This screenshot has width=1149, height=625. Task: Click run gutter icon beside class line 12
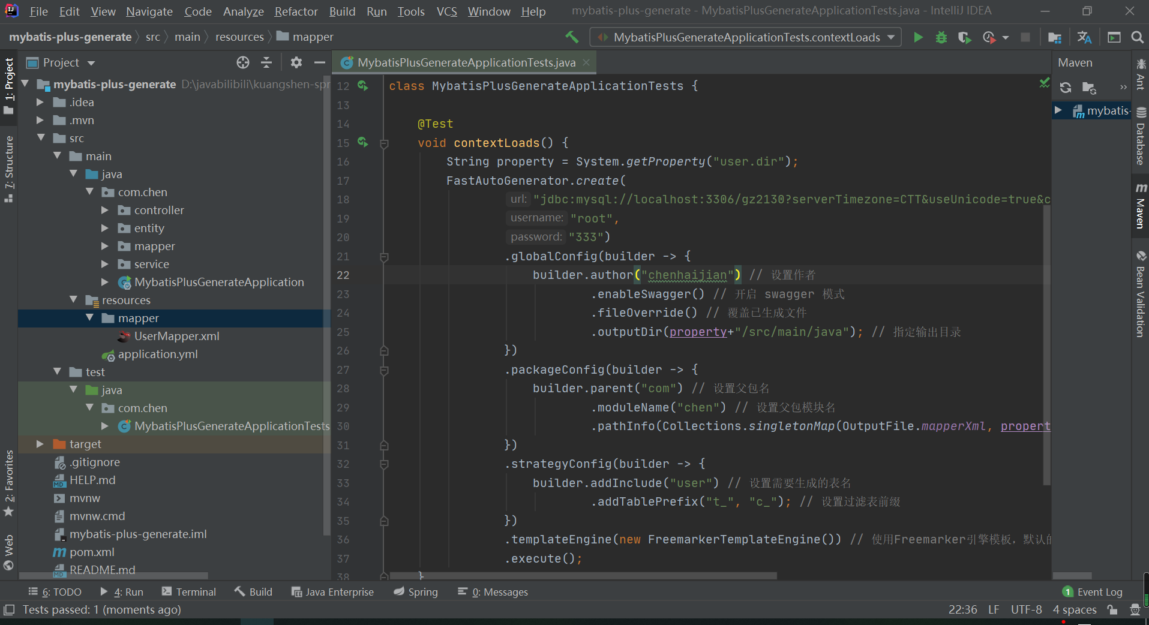[362, 86]
